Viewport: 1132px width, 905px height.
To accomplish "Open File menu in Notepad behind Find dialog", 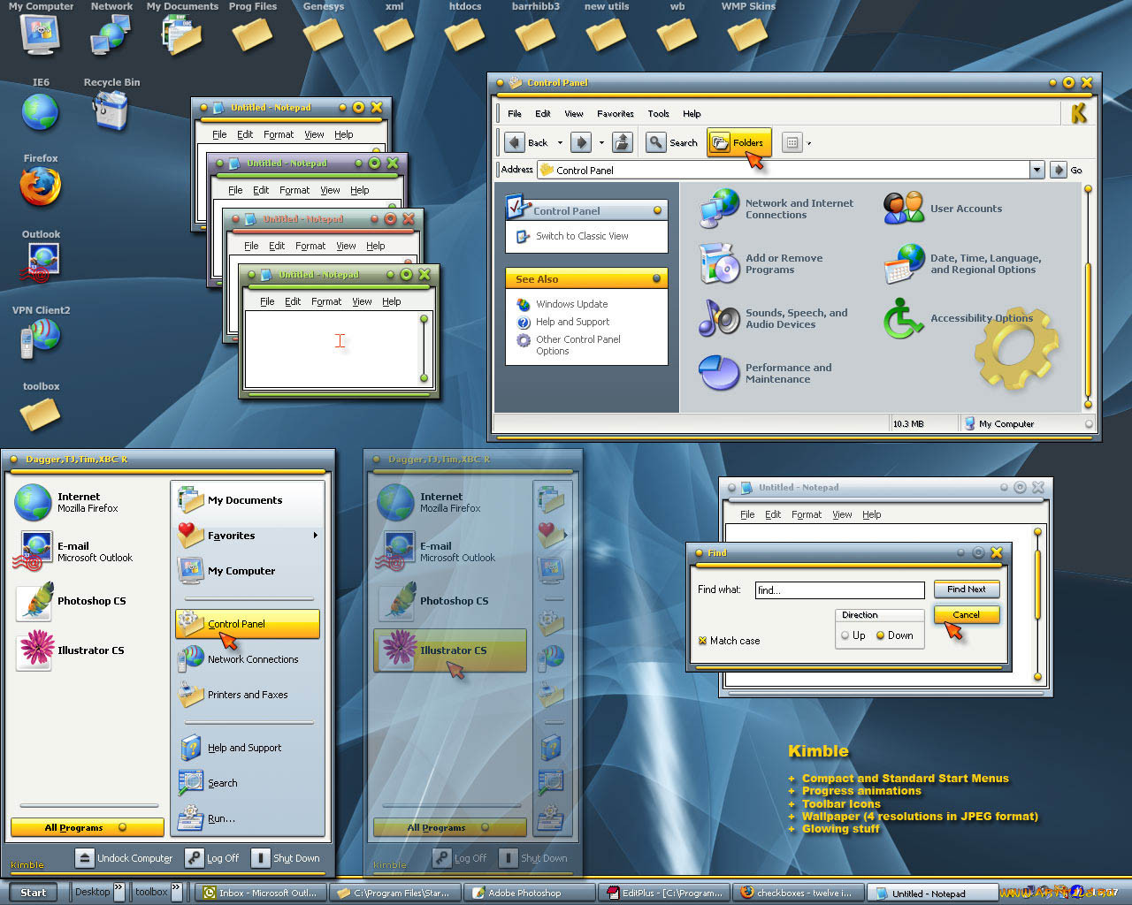I will click(747, 514).
